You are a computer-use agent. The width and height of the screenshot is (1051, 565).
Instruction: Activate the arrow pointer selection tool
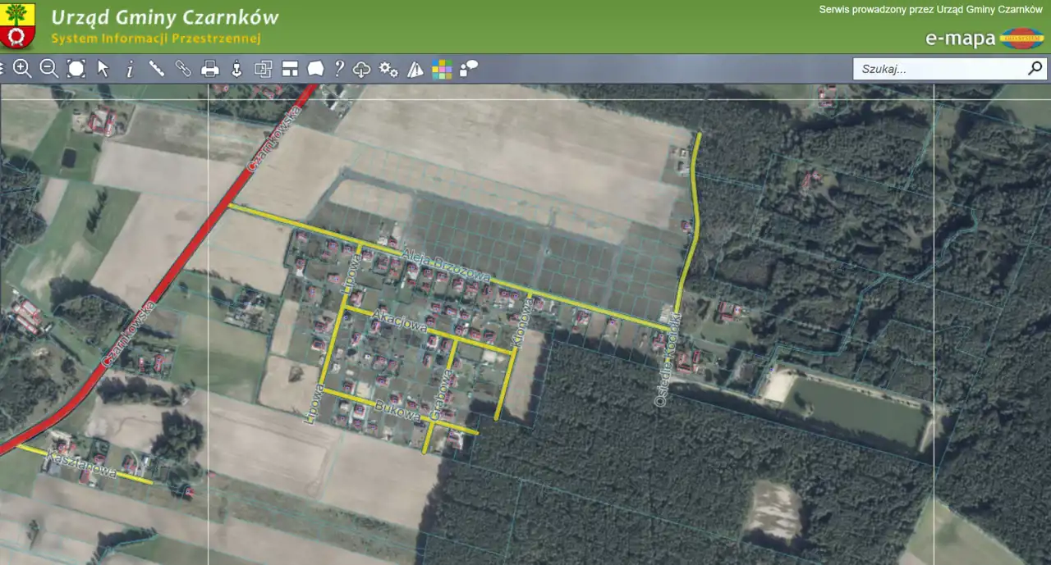[x=103, y=69]
